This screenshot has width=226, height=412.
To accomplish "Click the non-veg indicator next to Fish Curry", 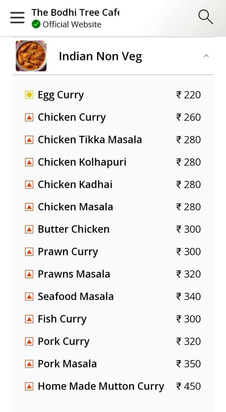I will pyautogui.click(x=29, y=319).
